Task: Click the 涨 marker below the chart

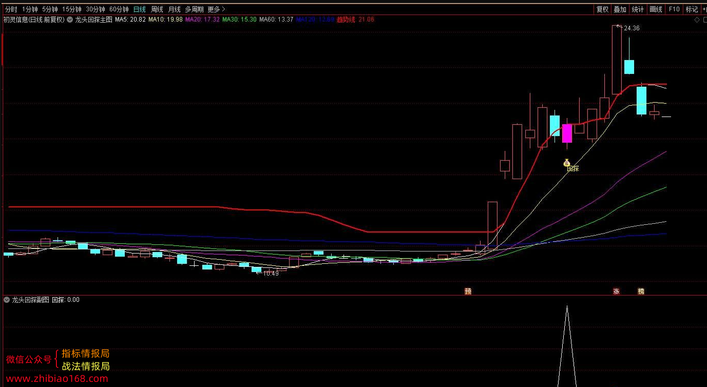Action: point(616,291)
